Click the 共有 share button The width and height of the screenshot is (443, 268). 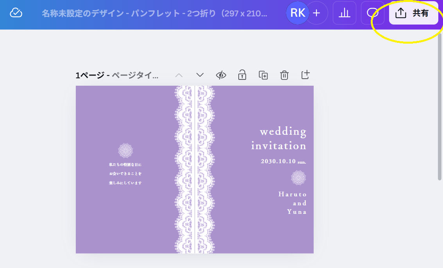coord(413,13)
